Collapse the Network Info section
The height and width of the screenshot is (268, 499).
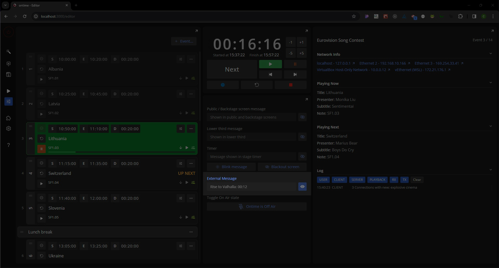490,54
